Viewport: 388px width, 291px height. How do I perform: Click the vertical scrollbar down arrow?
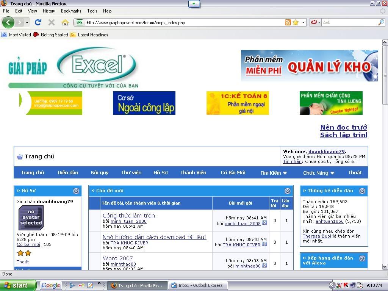pos(385,266)
